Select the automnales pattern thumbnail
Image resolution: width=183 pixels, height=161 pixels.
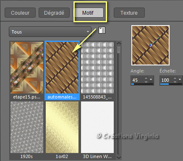coord(62,68)
